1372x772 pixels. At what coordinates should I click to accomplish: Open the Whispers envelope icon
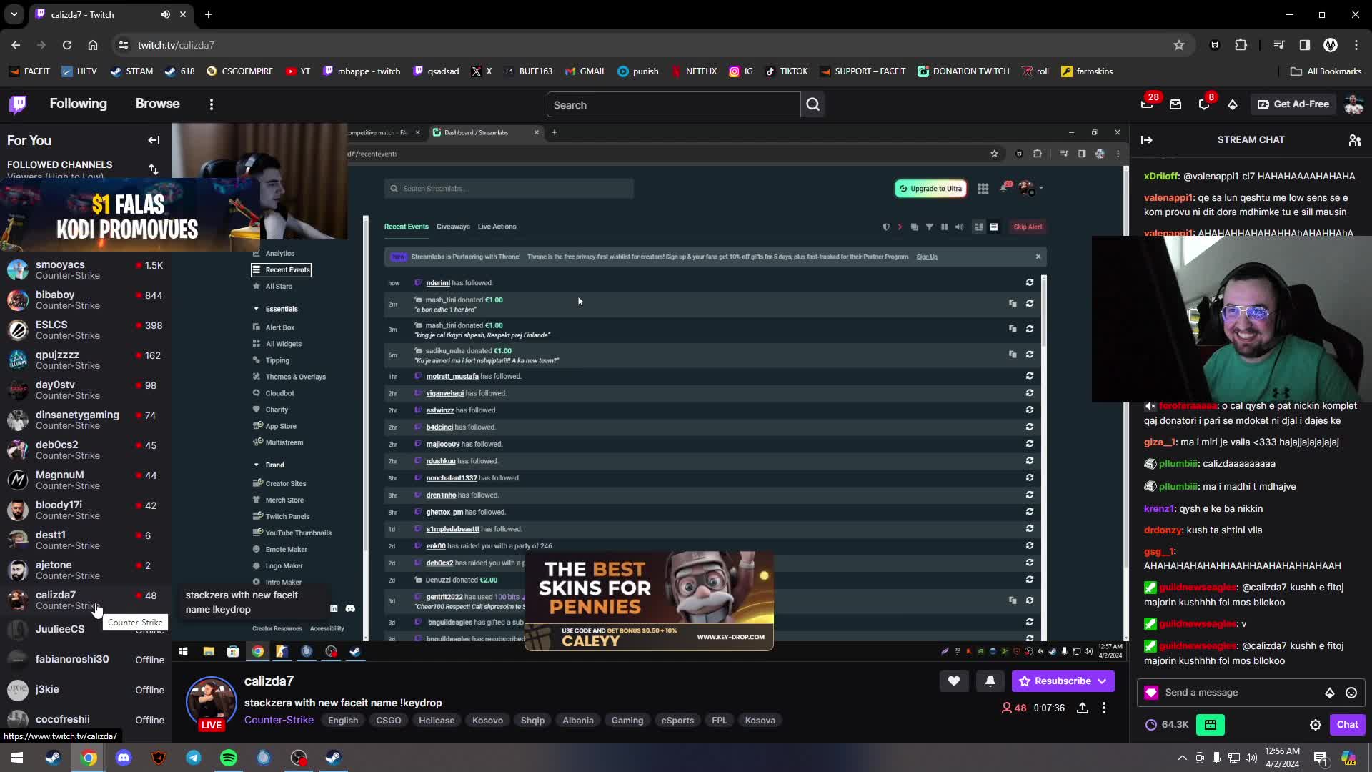1175,104
